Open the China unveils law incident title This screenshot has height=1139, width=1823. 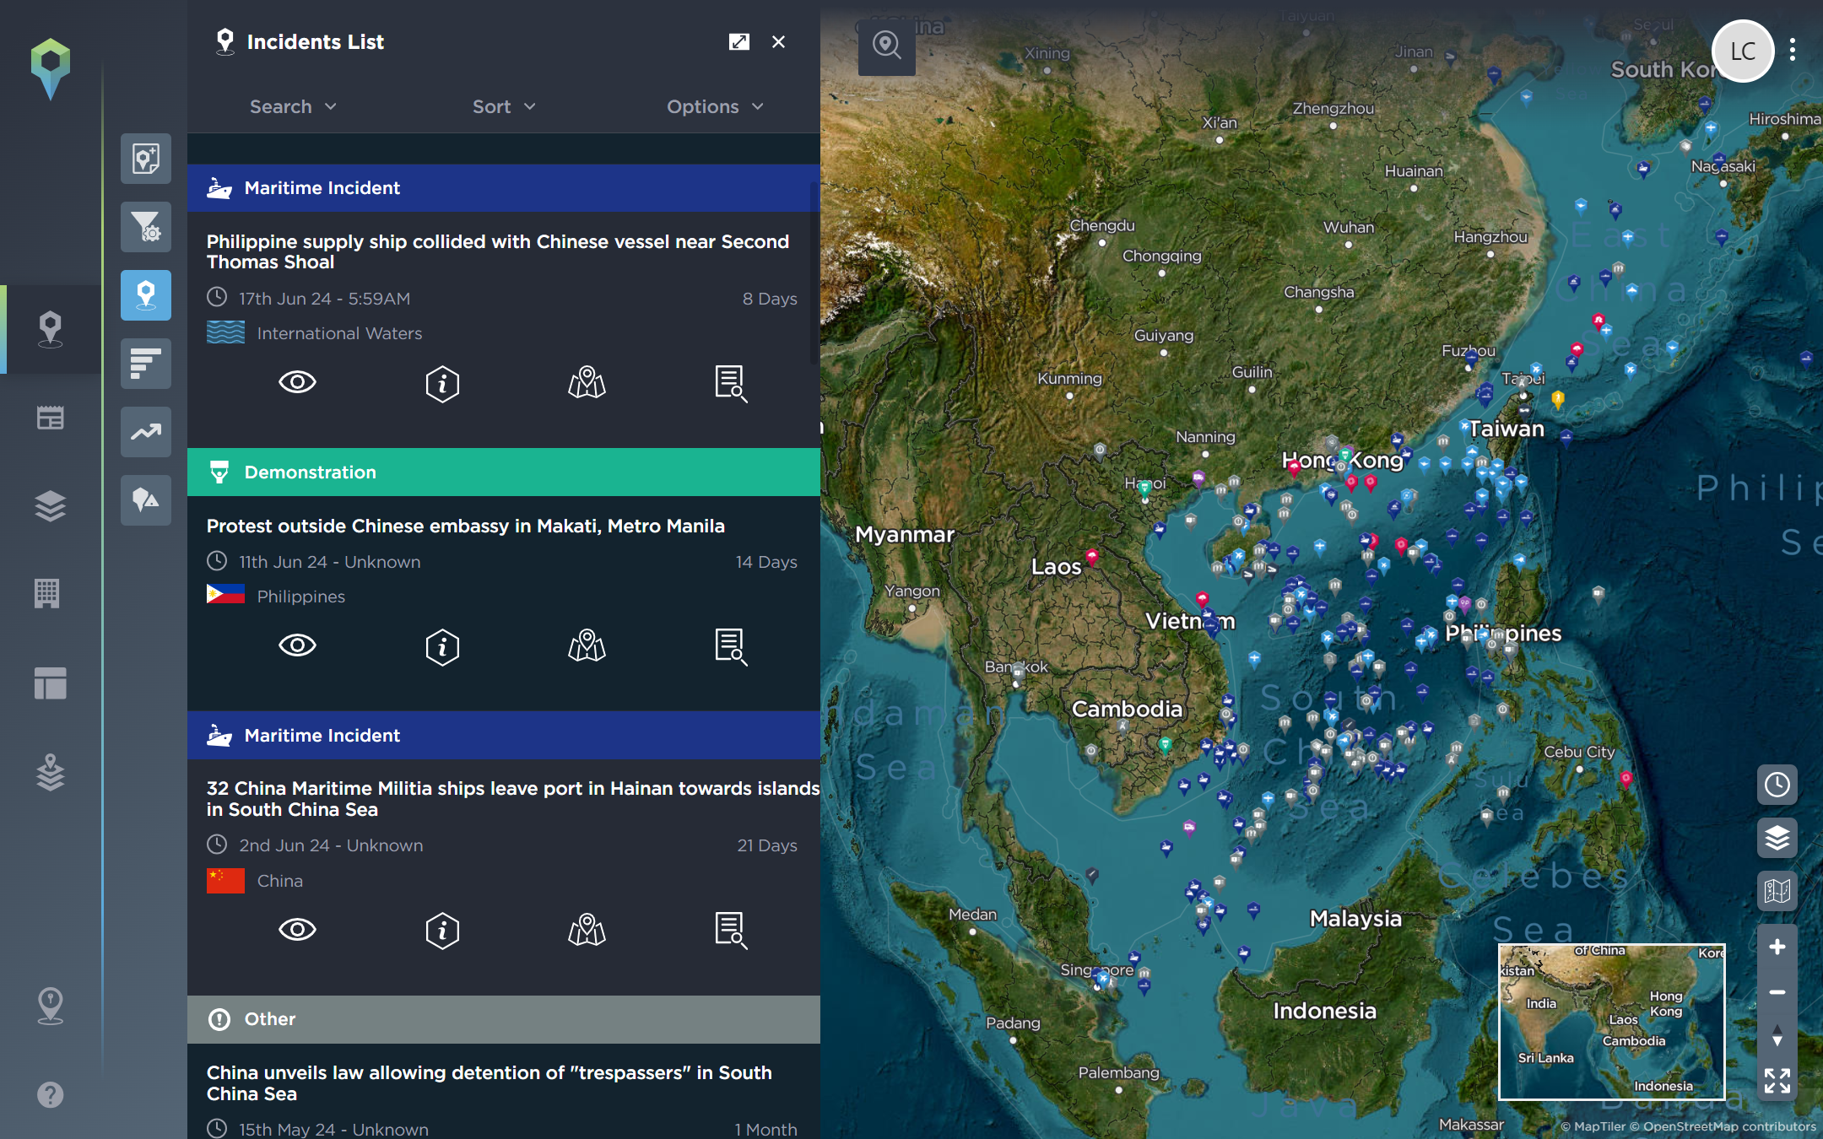coord(490,1082)
